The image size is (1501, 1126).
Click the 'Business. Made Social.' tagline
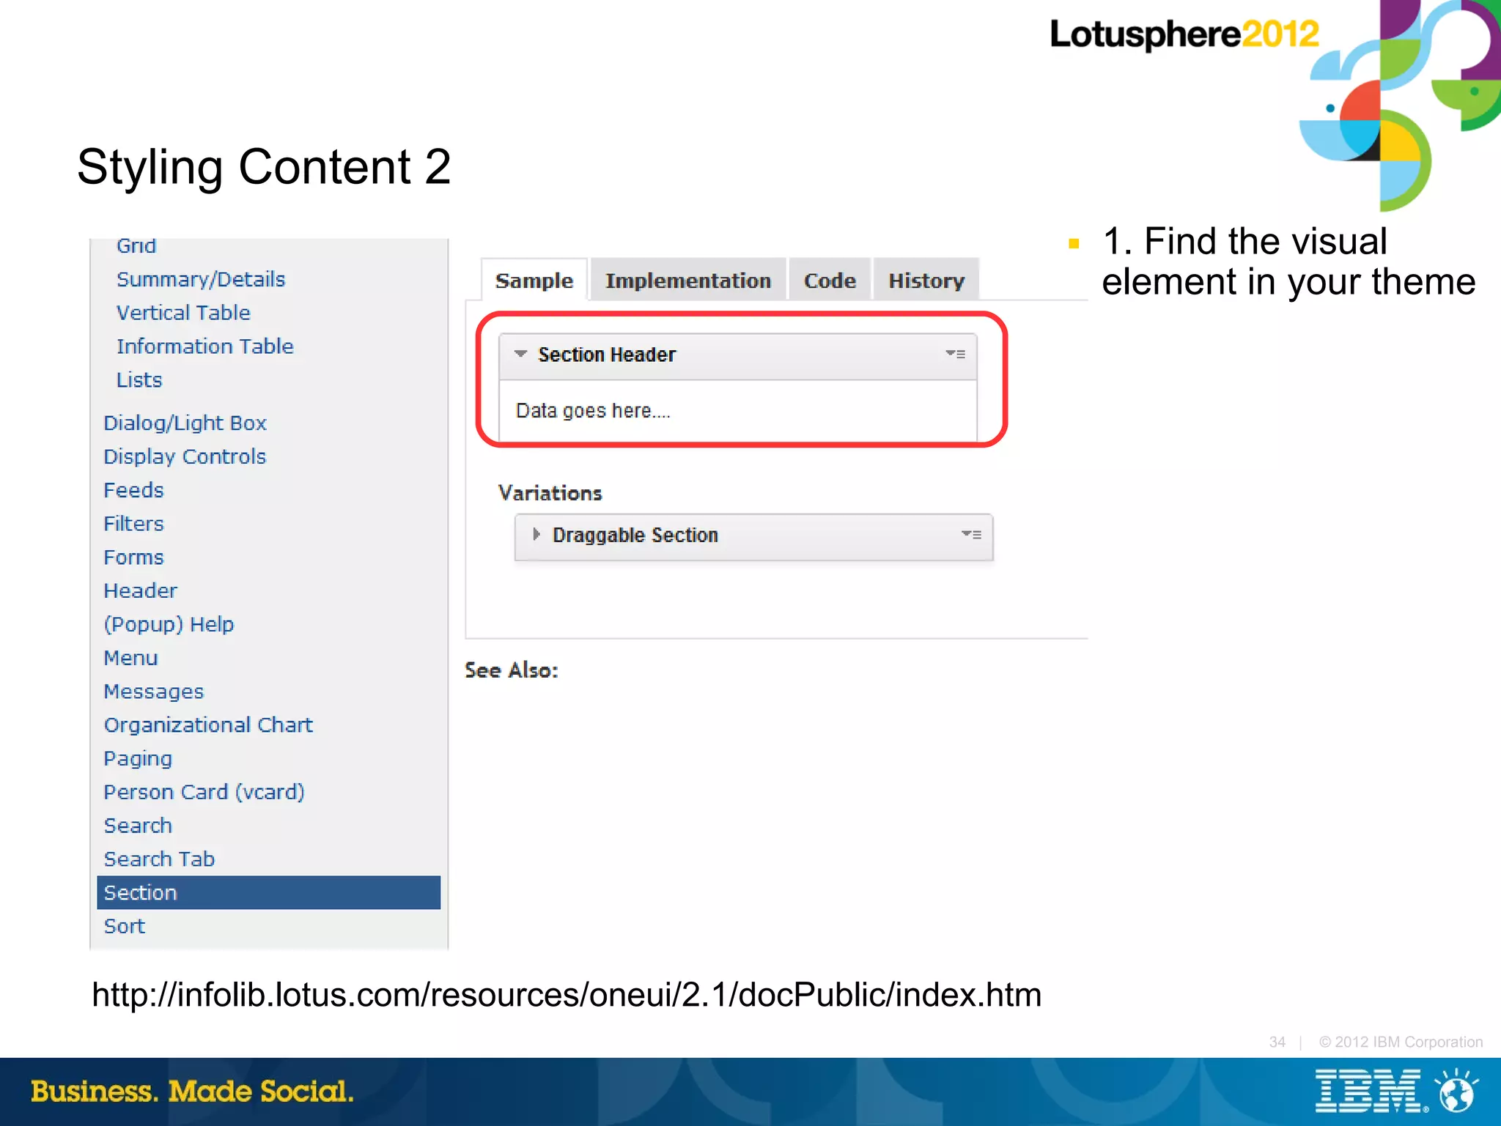(x=192, y=1092)
